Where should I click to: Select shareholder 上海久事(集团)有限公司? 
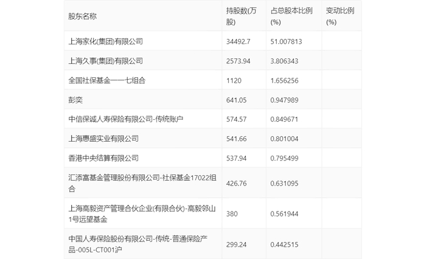point(106,61)
